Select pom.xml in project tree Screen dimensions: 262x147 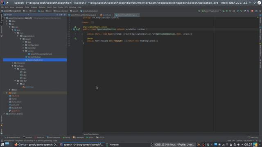pos(14,105)
